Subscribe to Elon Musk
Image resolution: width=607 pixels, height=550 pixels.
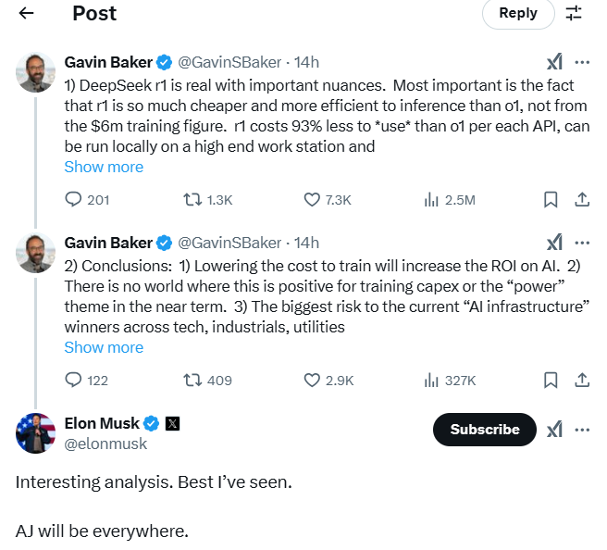(484, 430)
